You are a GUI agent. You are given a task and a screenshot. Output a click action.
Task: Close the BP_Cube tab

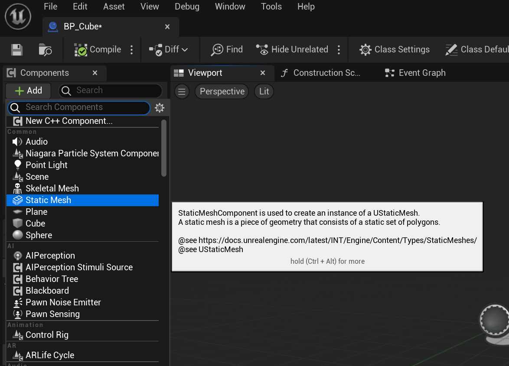click(167, 26)
